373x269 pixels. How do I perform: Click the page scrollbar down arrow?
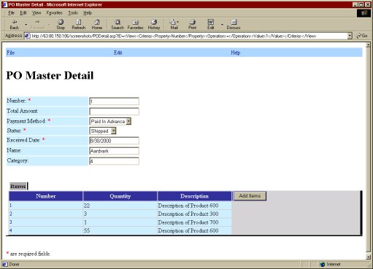pyautogui.click(x=368, y=257)
